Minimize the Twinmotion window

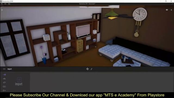(160, 1)
